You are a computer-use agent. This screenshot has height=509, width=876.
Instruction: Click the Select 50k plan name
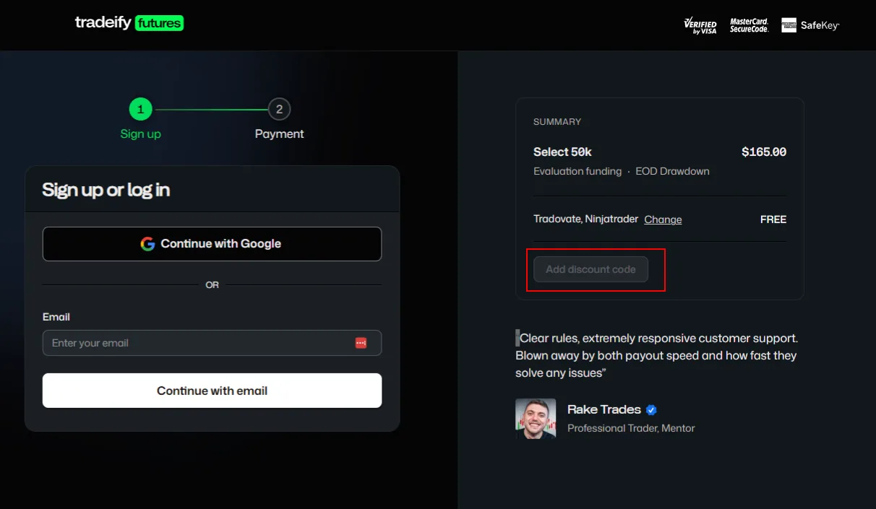click(562, 152)
